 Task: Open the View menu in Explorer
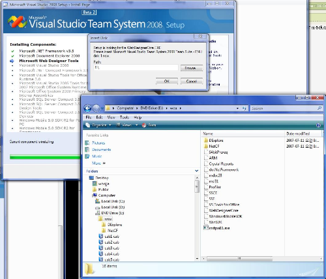(111, 118)
